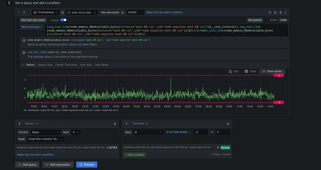The image size is (321, 170).
Task: Delete the Threshold expression C
Action: [228, 124]
